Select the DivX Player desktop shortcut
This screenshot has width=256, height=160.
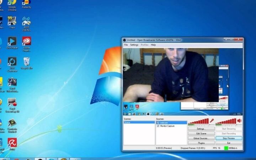point(12,43)
